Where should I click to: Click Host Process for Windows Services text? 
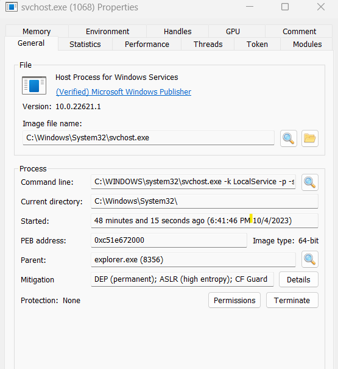point(116,77)
